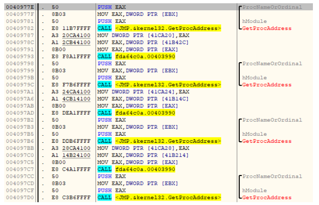Click the red GetProcAddress comment on row 00409782
Viewport: 319px width, 205px height.
pos(266,29)
